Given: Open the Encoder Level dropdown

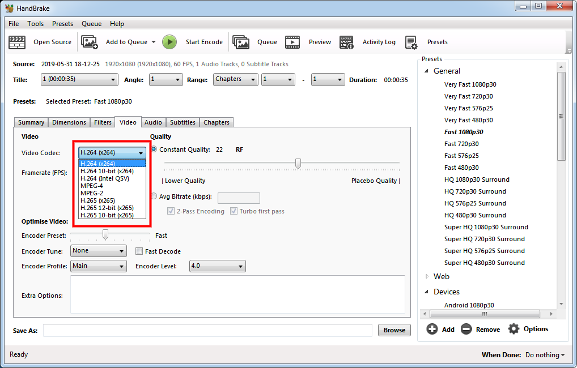Looking at the screenshot, I should coord(218,266).
